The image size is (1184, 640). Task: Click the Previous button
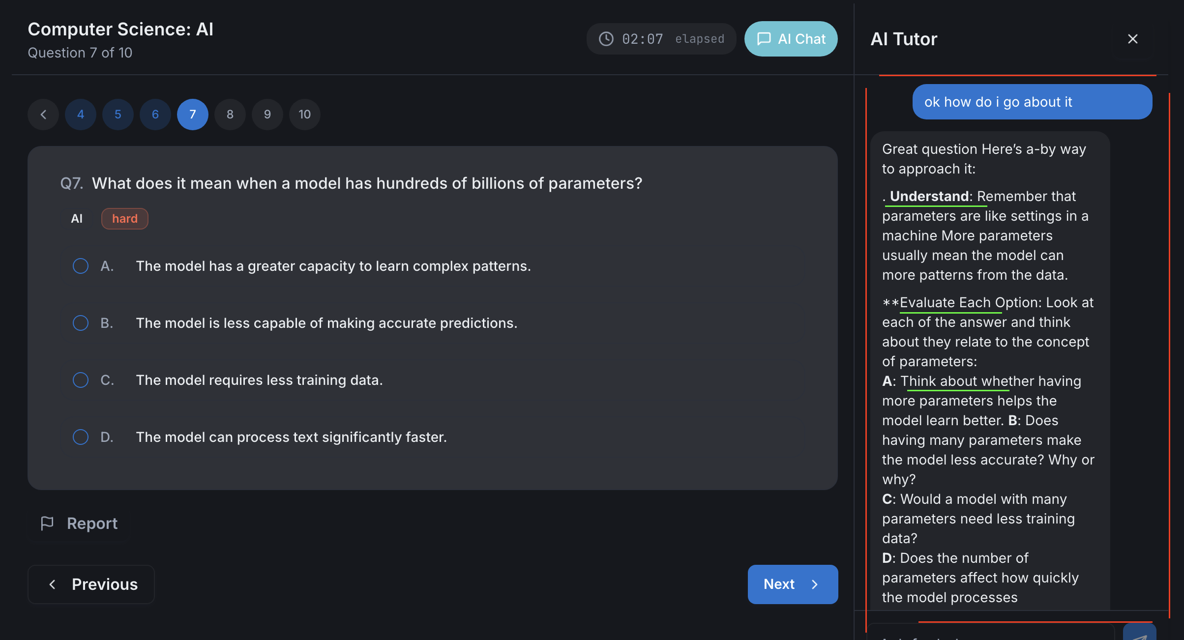tap(90, 584)
